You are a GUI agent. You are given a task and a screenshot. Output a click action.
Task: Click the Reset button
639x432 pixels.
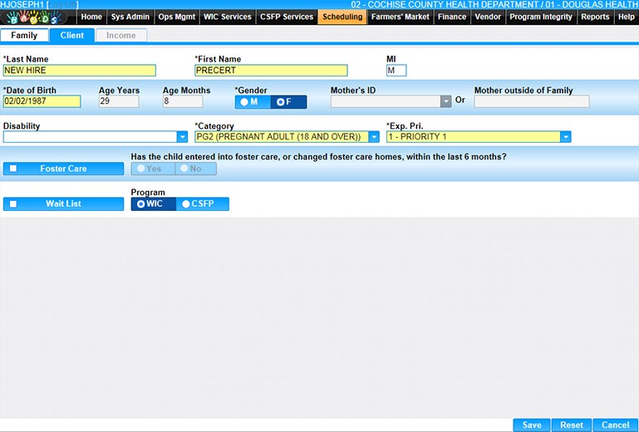coord(571,425)
